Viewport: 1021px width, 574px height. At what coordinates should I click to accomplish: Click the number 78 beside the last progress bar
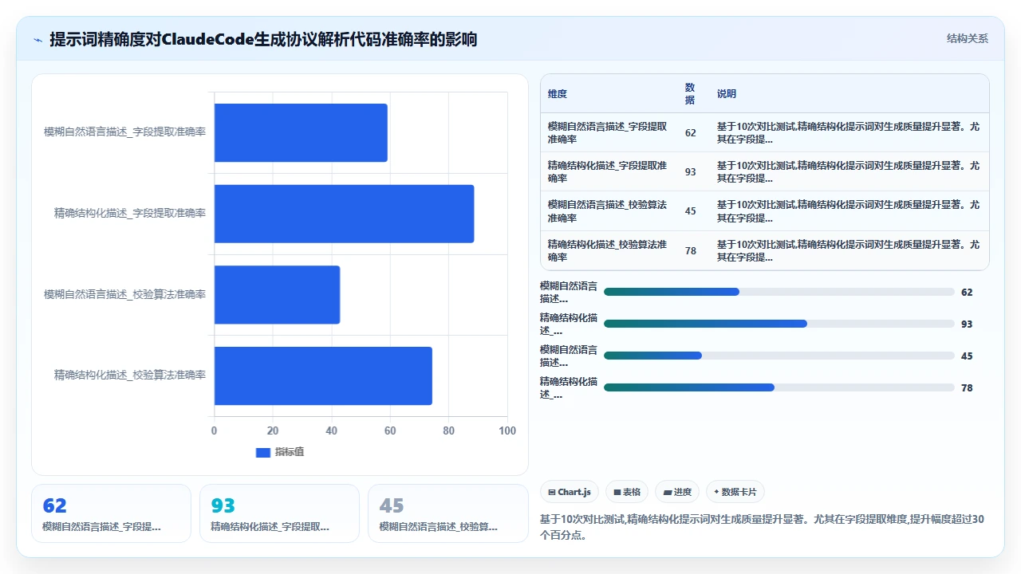pos(967,388)
